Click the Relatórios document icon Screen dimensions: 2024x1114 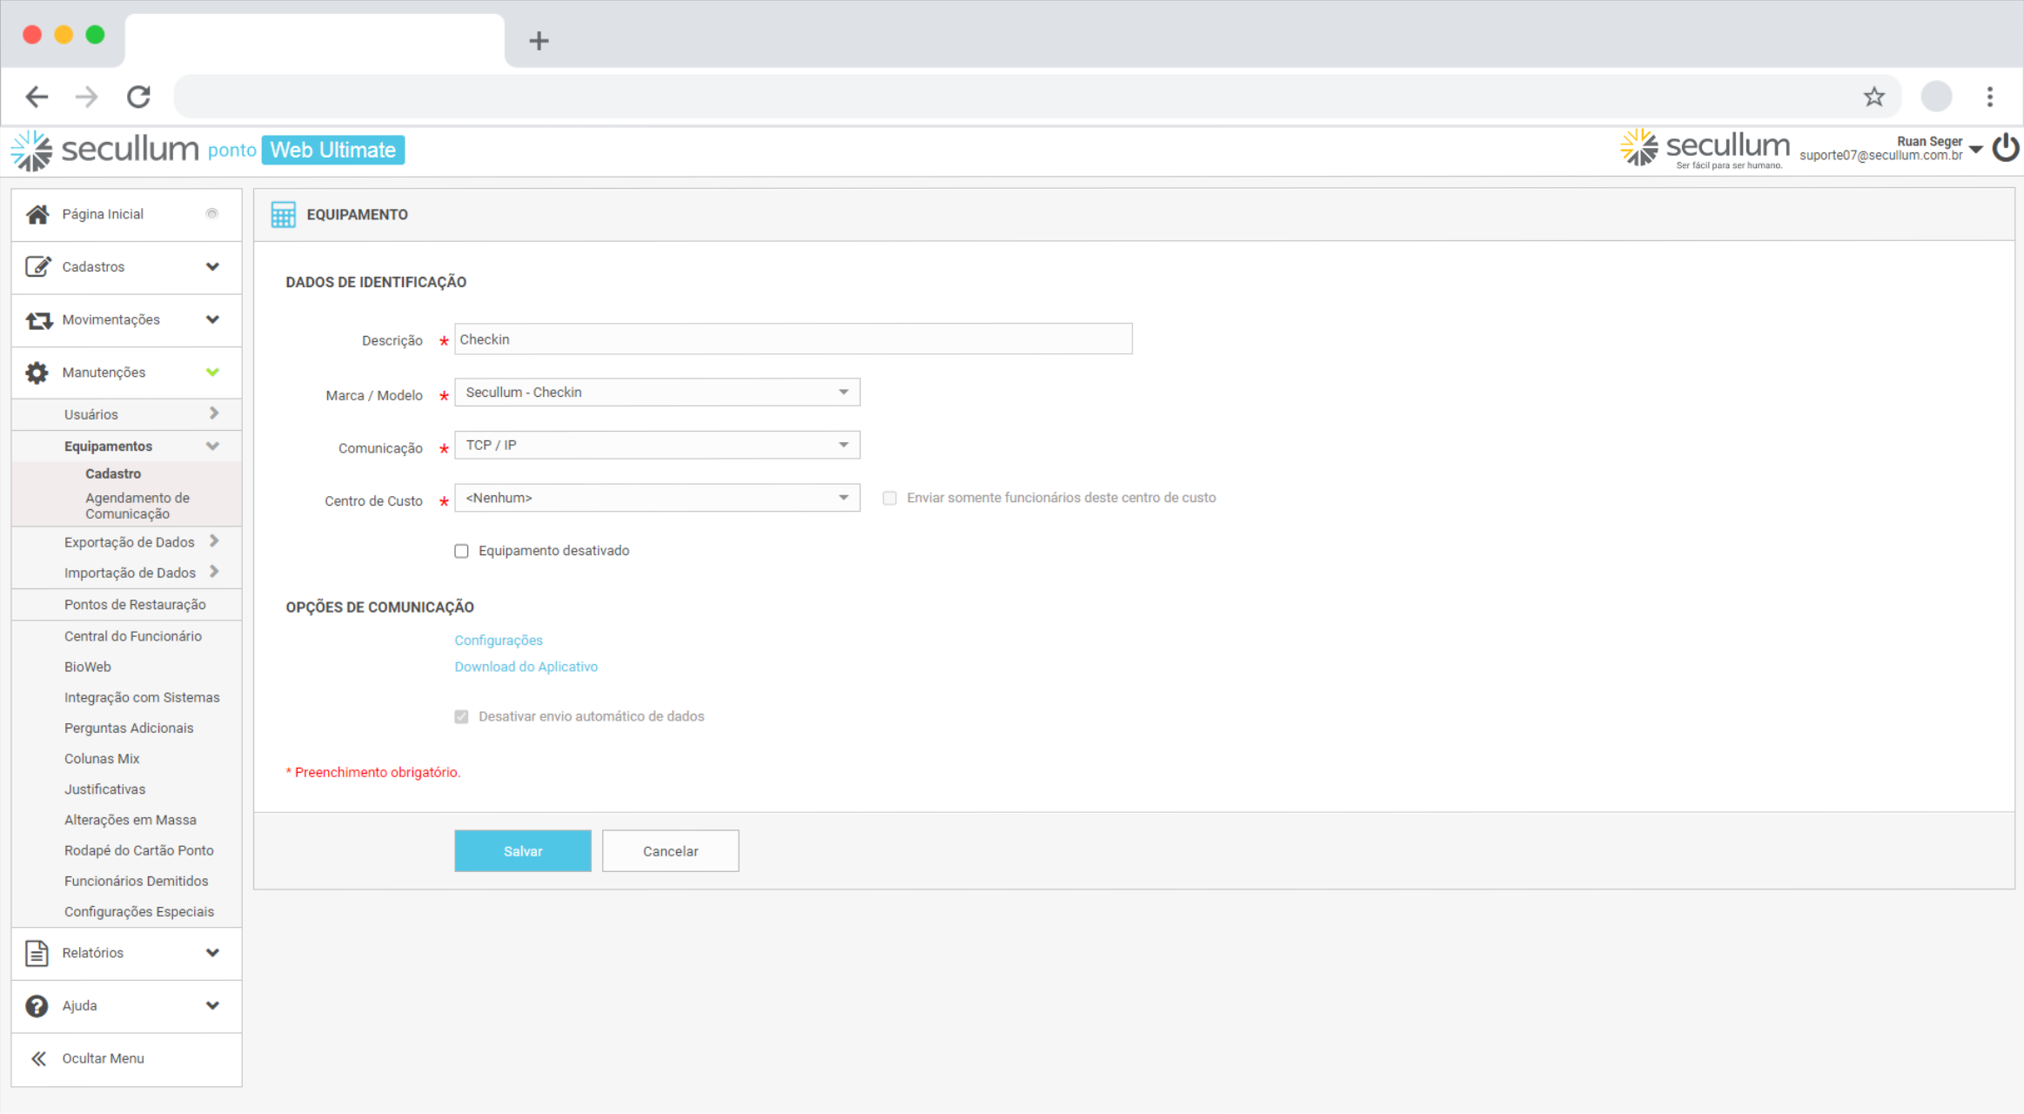coord(37,953)
